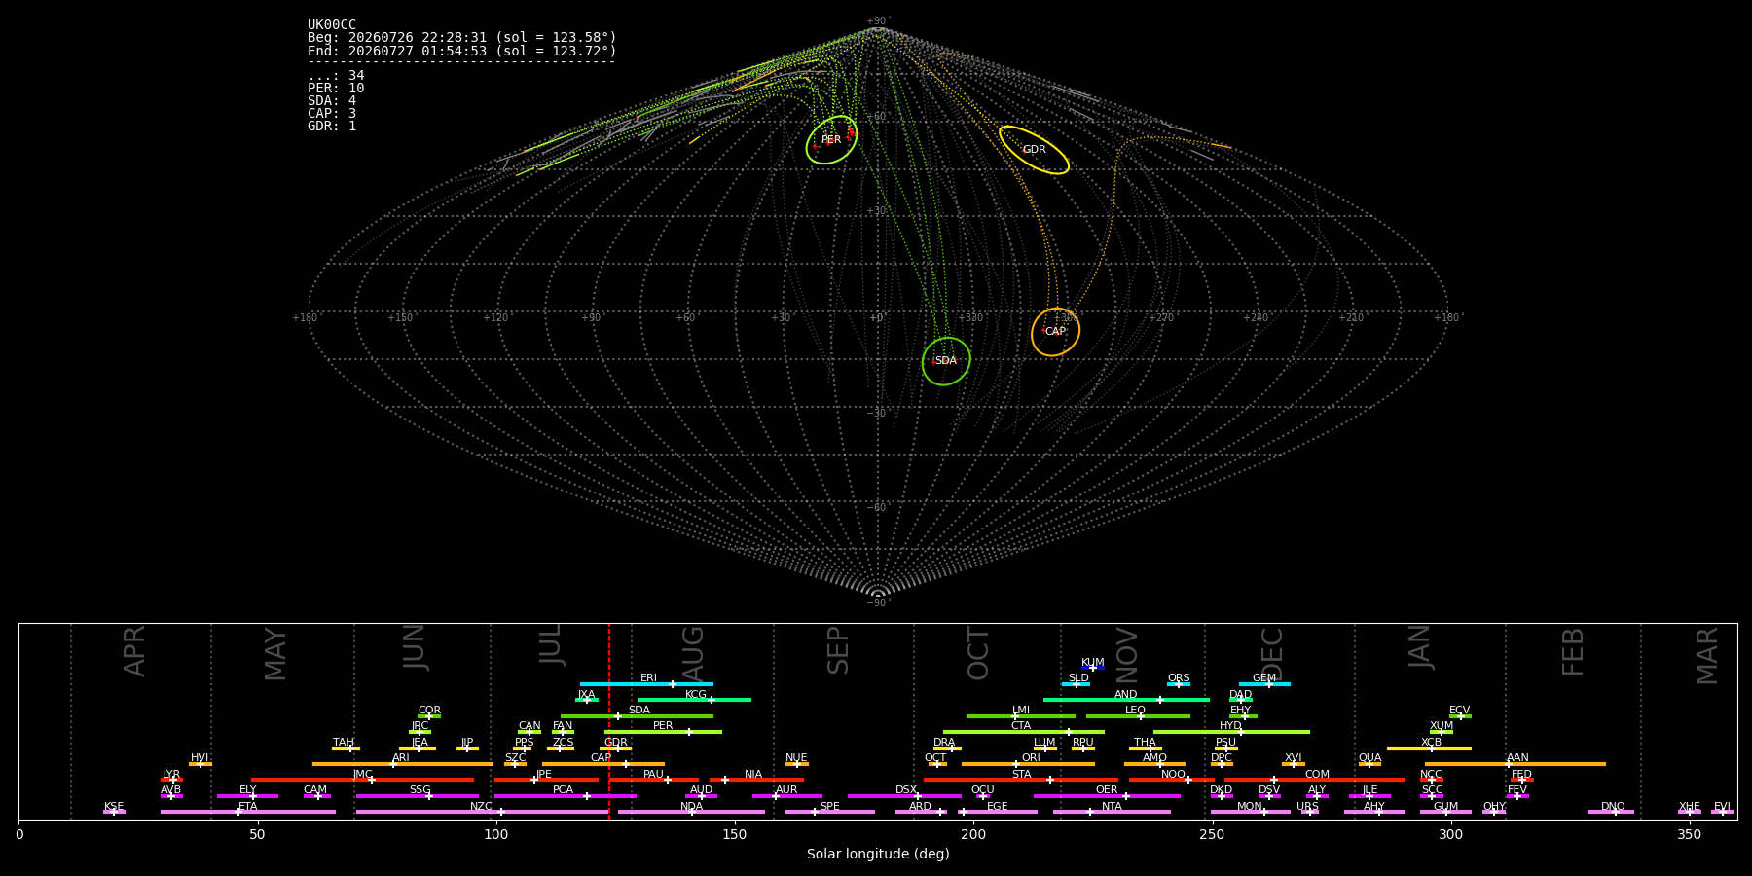
Task: Click the PER radiant ellipse on sky map
Action: coord(831,140)
